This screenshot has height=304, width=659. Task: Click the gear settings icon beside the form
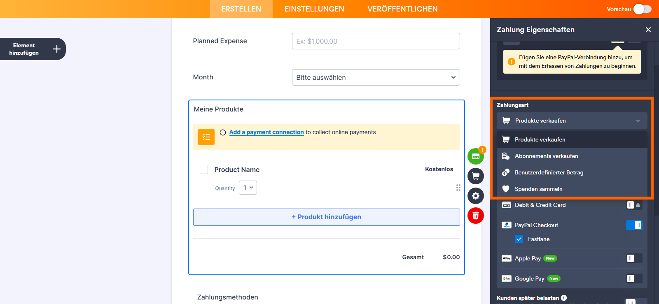475,196
